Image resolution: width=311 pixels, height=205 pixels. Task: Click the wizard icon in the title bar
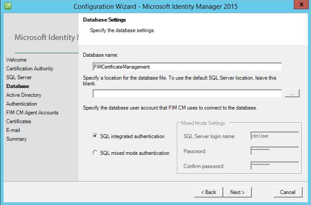[x=8, y=6]
